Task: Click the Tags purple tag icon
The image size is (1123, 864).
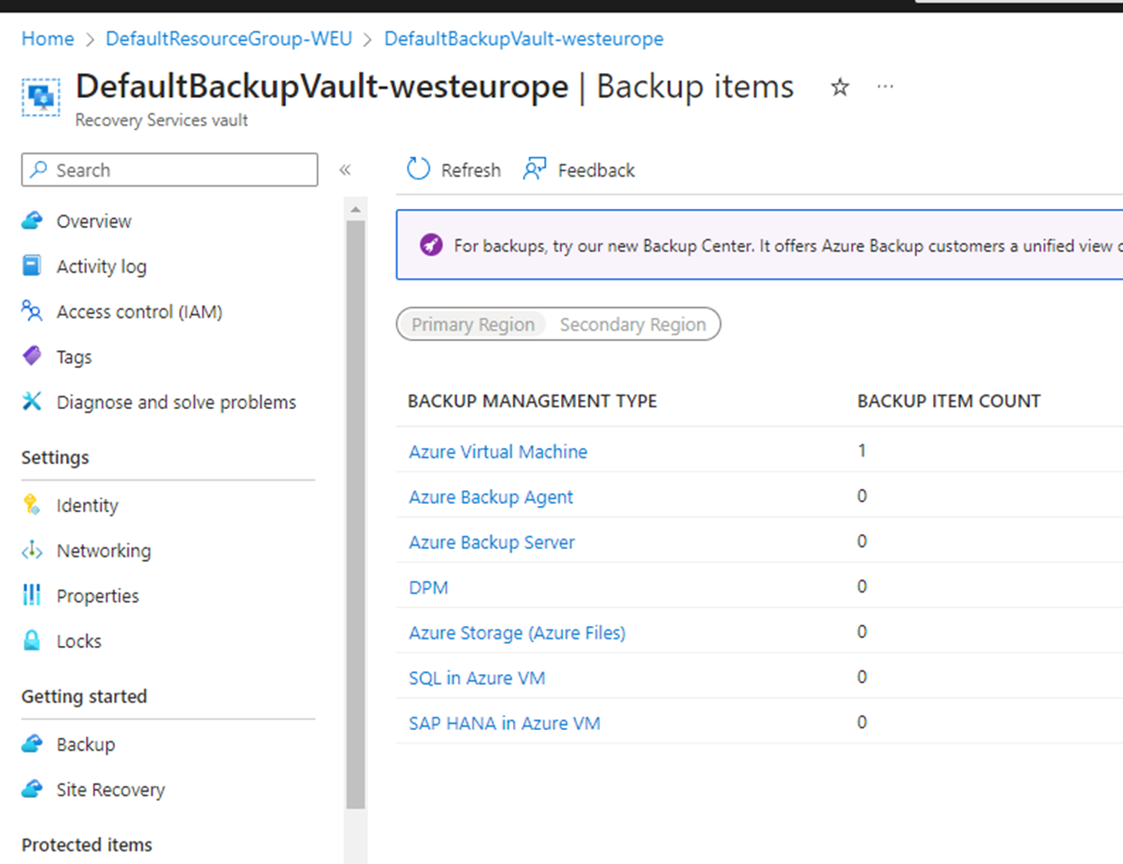Action: click(x=32, y=356)
